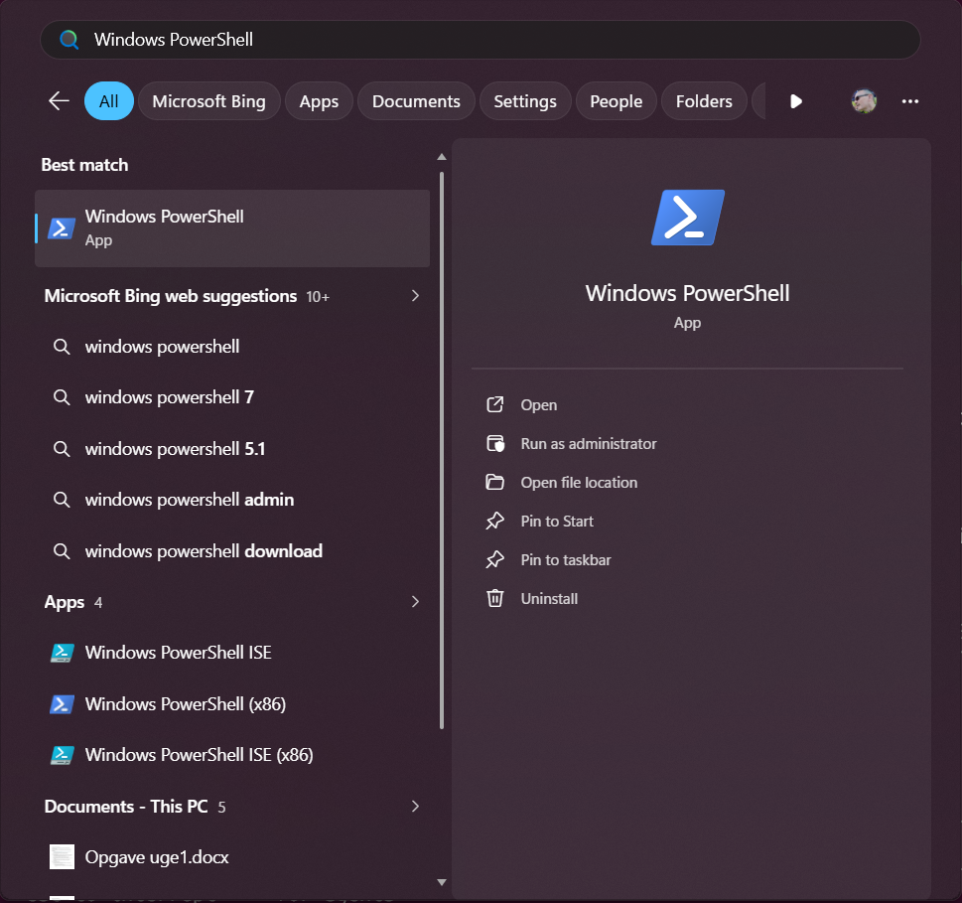Choose Open file location
This screenshot has width=962, height=903.
579,483
